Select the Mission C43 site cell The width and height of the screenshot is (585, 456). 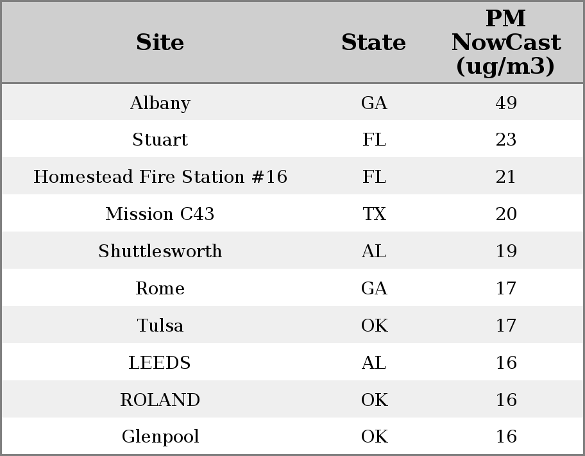pyautogui.click(x=160, y=214)
